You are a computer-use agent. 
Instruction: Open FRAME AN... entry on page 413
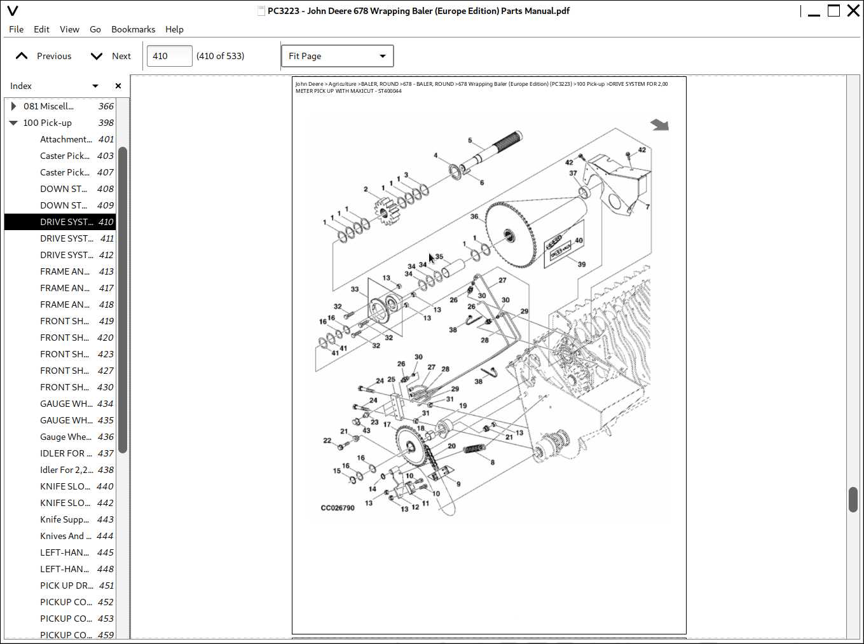(x=60, y=271)
